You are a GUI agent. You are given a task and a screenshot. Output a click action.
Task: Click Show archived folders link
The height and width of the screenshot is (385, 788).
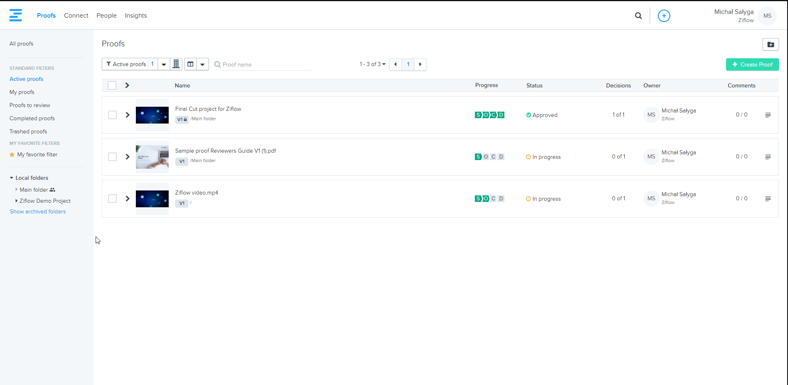38,211
